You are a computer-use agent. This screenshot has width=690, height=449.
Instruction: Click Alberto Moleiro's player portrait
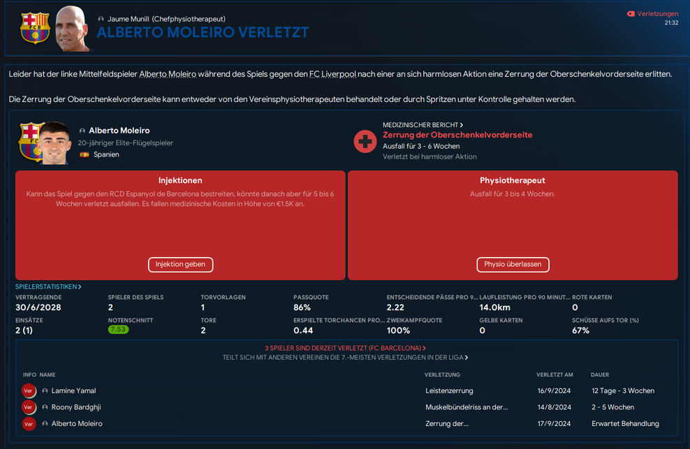click(x=54, y=142)
